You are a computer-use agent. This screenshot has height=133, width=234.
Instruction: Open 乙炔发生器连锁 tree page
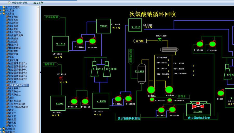pyautogui.click(x=17, y=104)
